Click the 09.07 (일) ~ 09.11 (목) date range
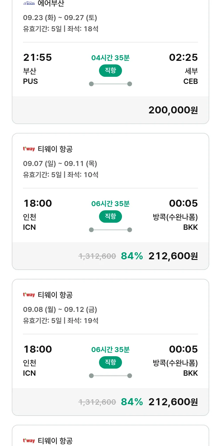This screenshot has width=221, height=446. pos(60,164)
